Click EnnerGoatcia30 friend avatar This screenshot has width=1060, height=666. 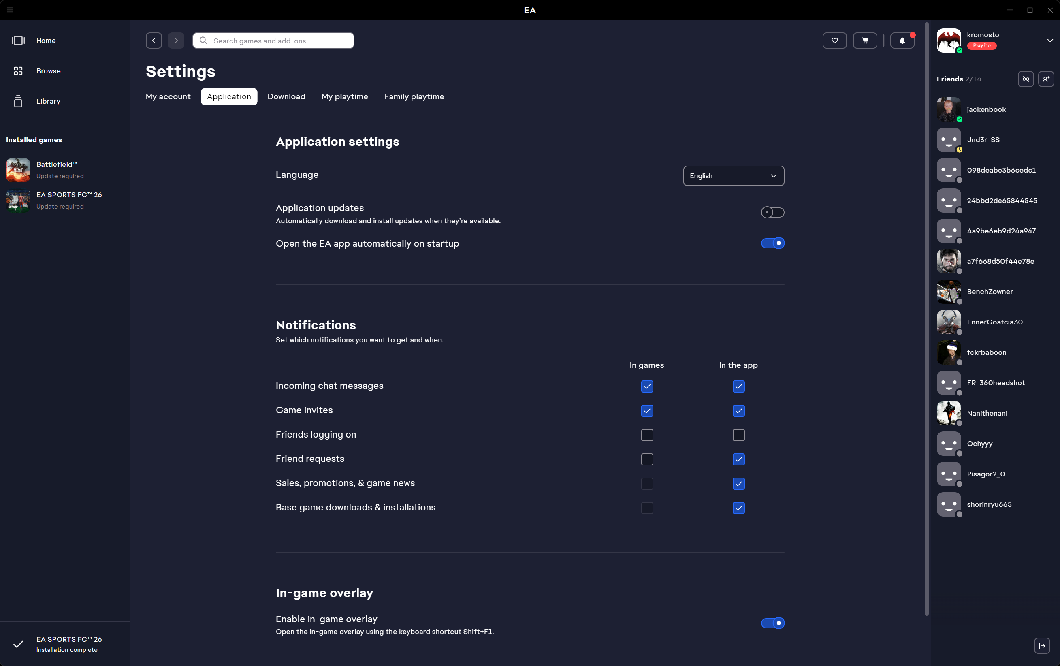click(x=949, y=322)
